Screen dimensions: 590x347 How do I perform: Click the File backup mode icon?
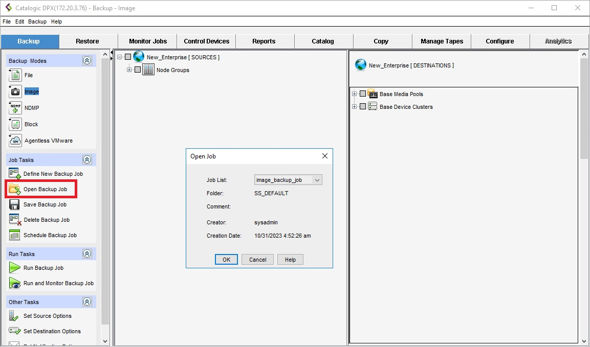[x=15, y=75]
